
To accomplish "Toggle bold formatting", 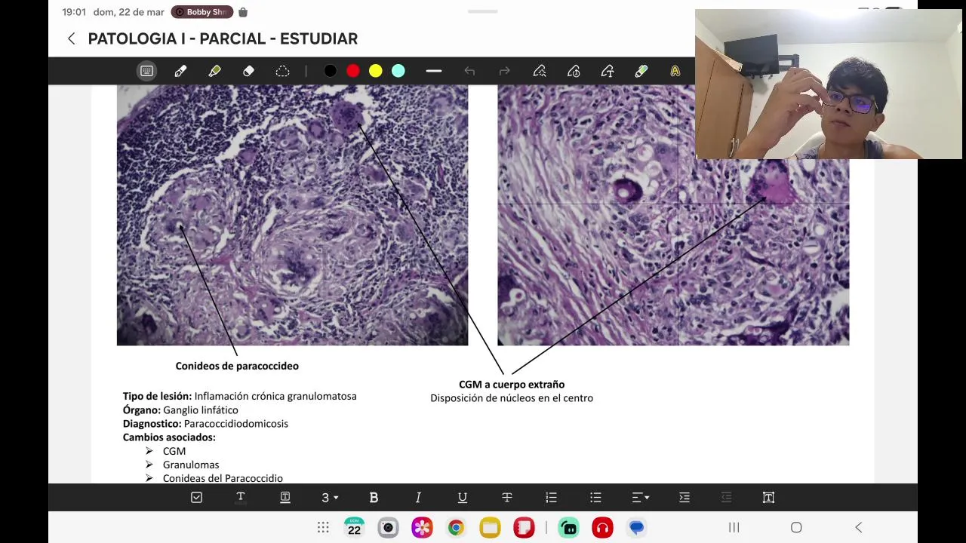I will pyautogui.click(x=374, y=497).
